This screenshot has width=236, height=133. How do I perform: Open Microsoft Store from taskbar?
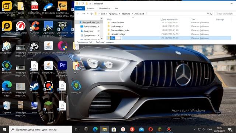tap(114, 129)
